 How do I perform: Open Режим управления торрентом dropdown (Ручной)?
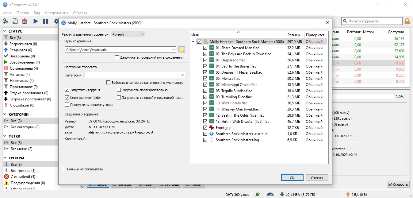[128, 34]
